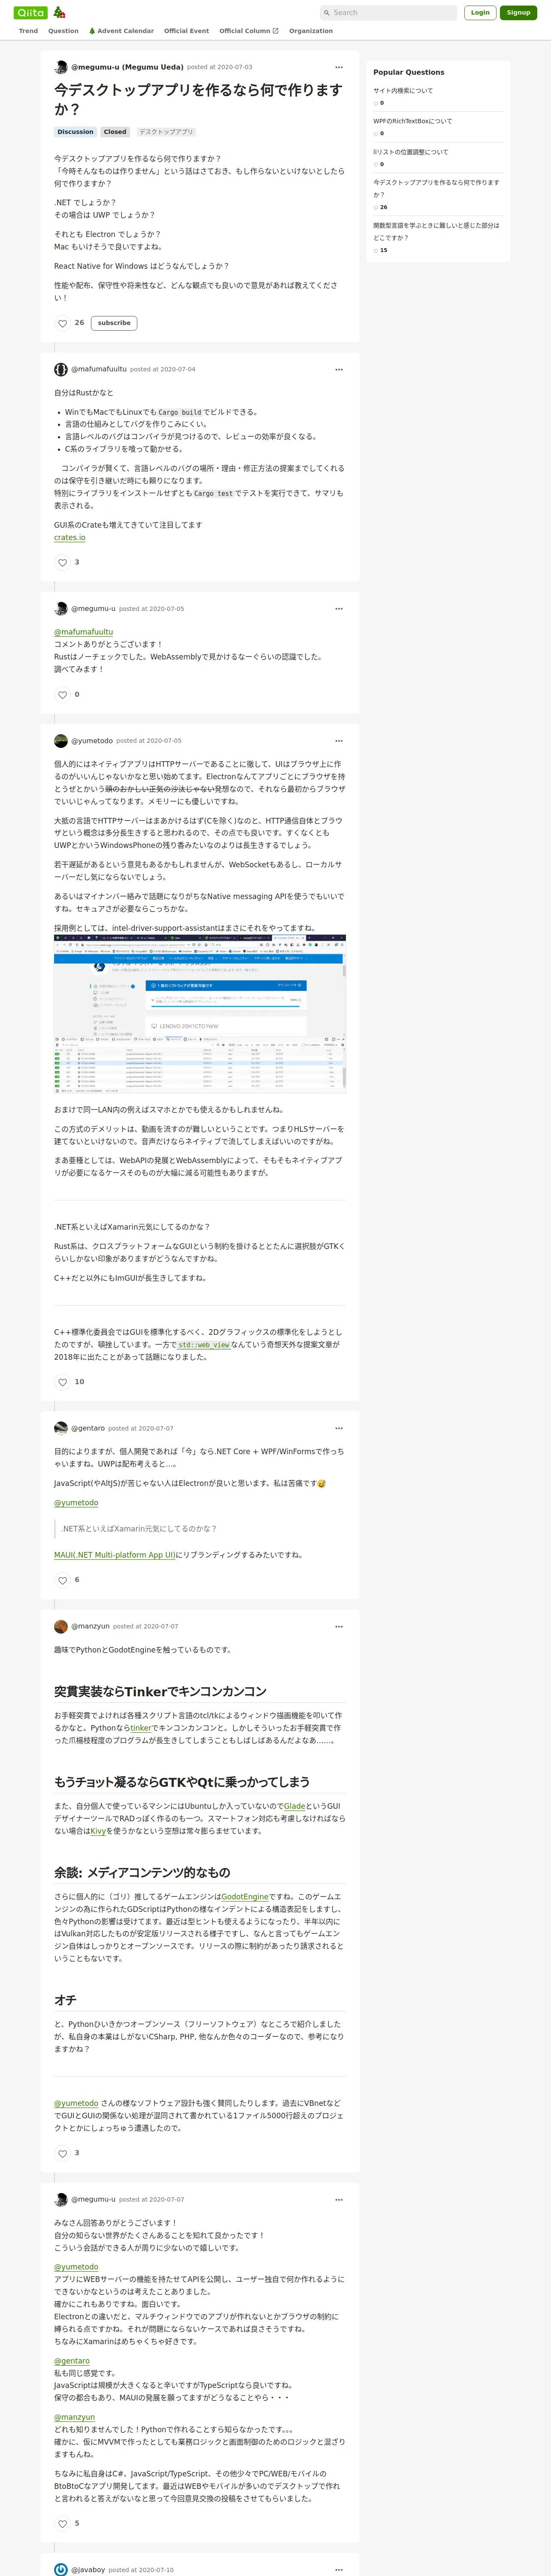Like mafumafuultu's Rust comment
551x2576 pixels.
point(62,563)
